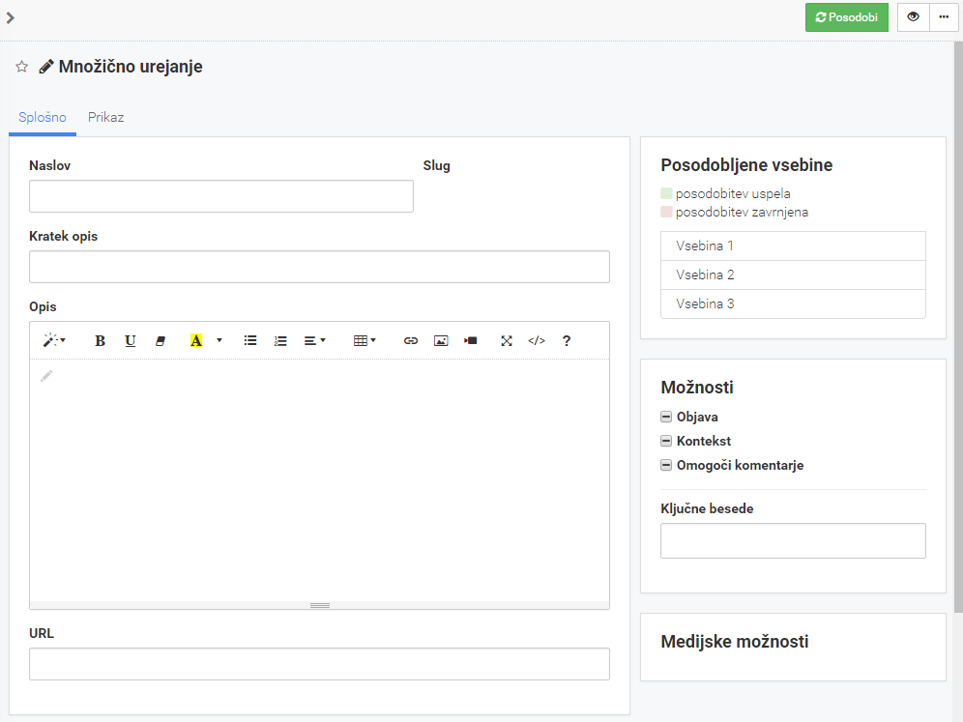Image resolution: width=963 pixels, height=722 pixels.
Task: Expand the paragraph alignment dropdown
Action: click(314, 341)
